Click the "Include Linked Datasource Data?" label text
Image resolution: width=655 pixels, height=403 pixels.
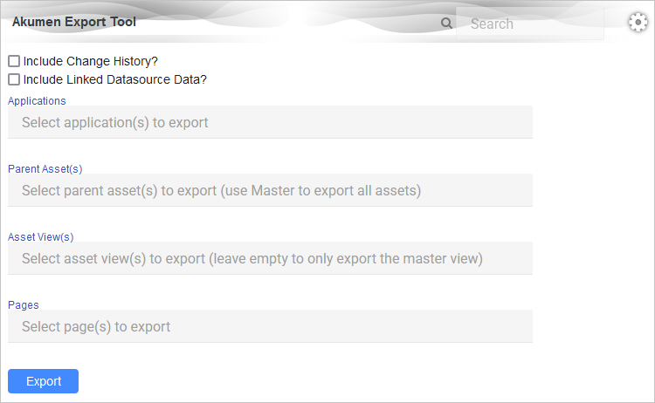click(x=115, y=79)
